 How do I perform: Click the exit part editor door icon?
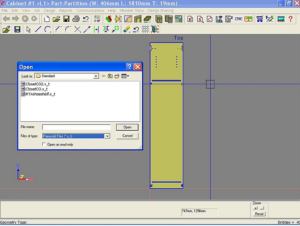[x=155, y=29]
